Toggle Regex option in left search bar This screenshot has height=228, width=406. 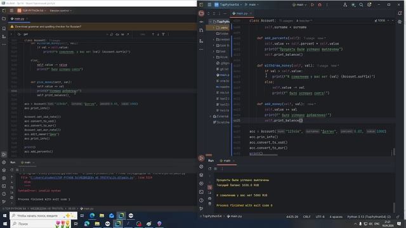[x=128, y=34]
